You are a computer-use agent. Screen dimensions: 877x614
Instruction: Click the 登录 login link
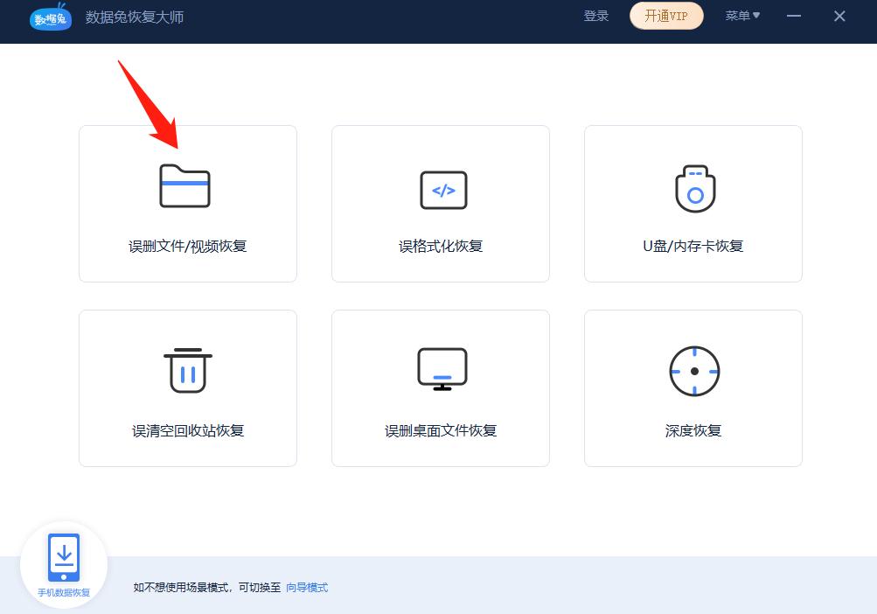pyautogui.click(x=596, y=16)
